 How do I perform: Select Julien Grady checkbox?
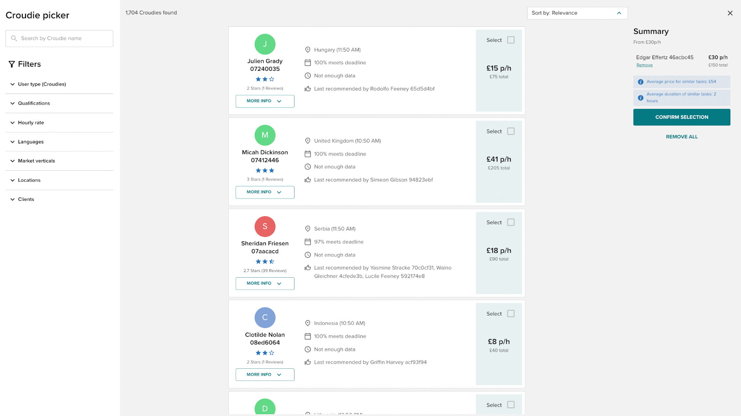(511, 40)
